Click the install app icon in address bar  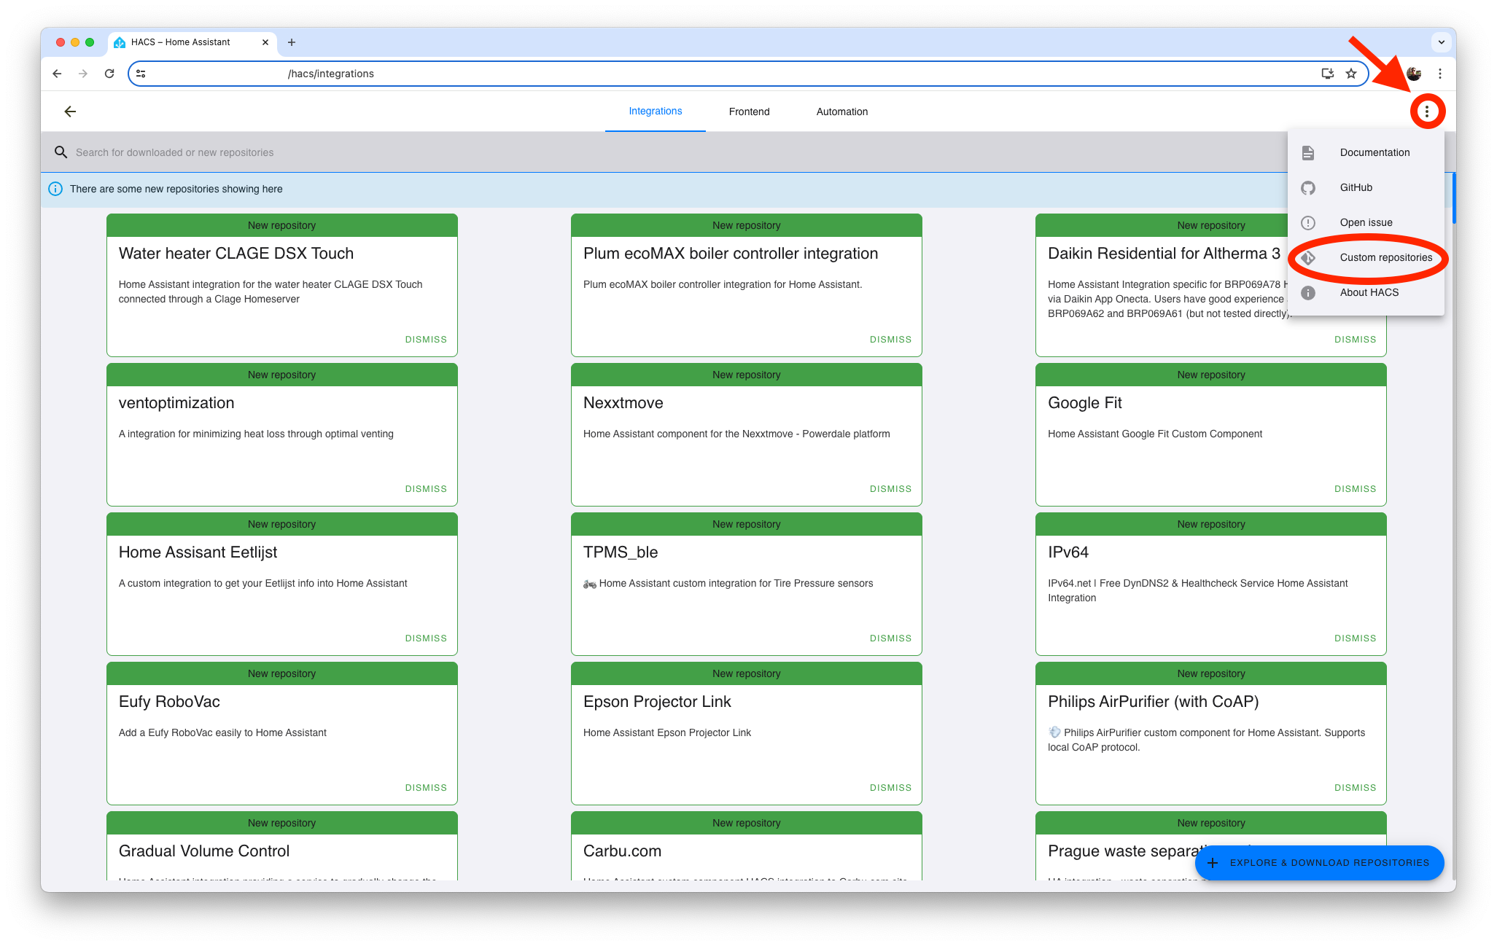(x=1327, y=74)
